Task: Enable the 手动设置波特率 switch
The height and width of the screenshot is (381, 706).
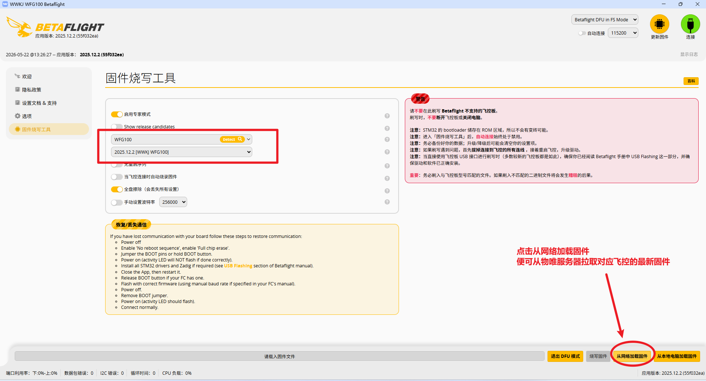Action: 117,202
